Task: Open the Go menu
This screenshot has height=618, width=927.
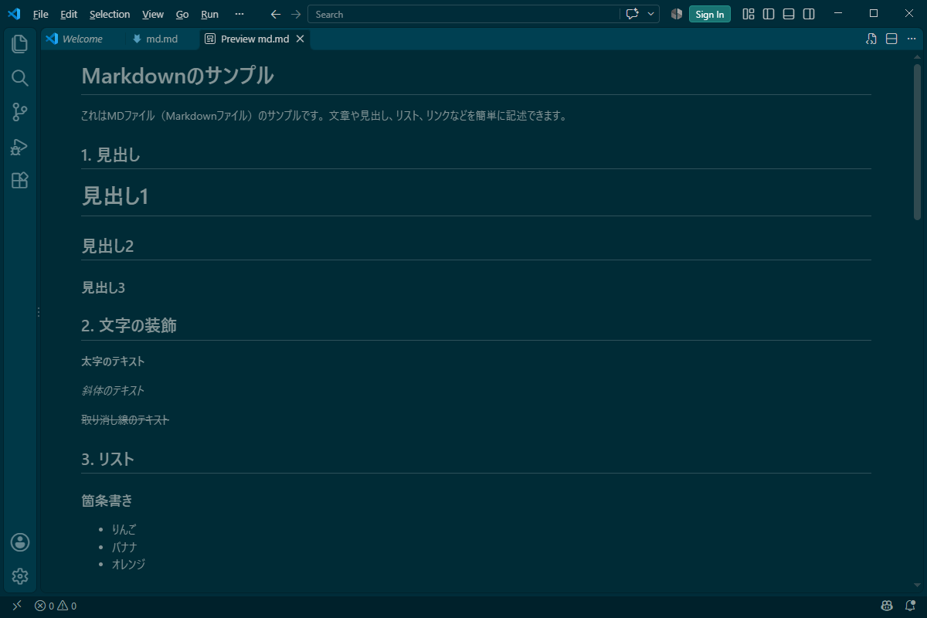Action: (x=182, y=14)
